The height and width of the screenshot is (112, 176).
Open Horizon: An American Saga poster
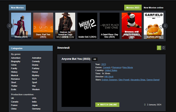coord(65,26)
